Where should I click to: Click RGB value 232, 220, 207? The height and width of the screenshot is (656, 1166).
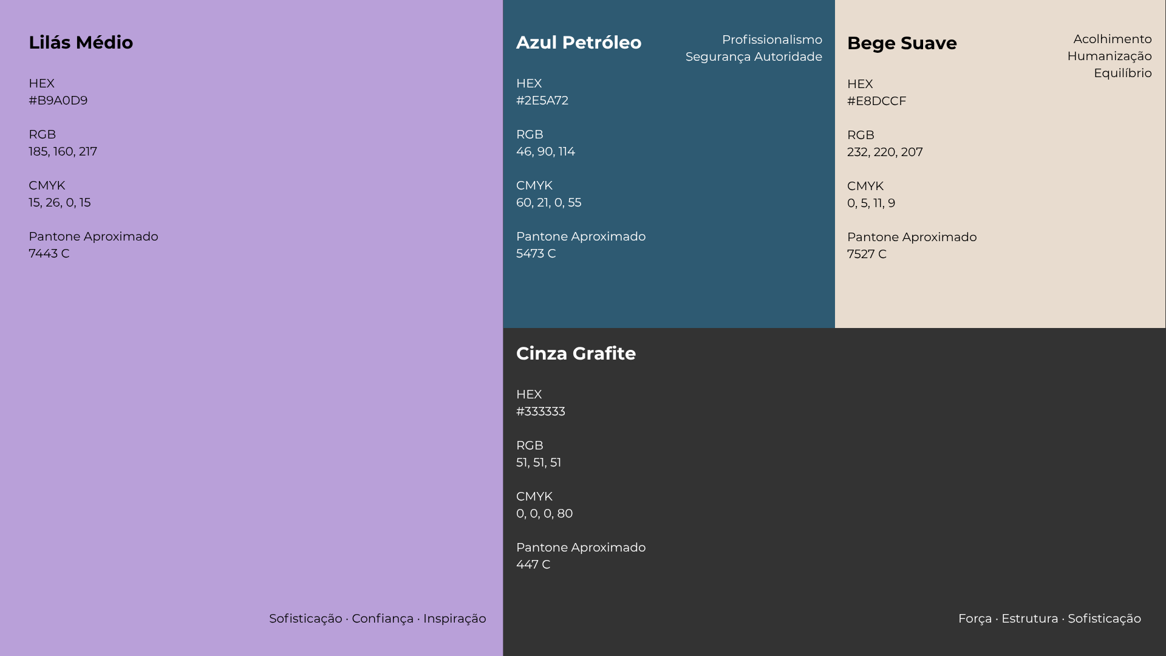click(884, 152)
